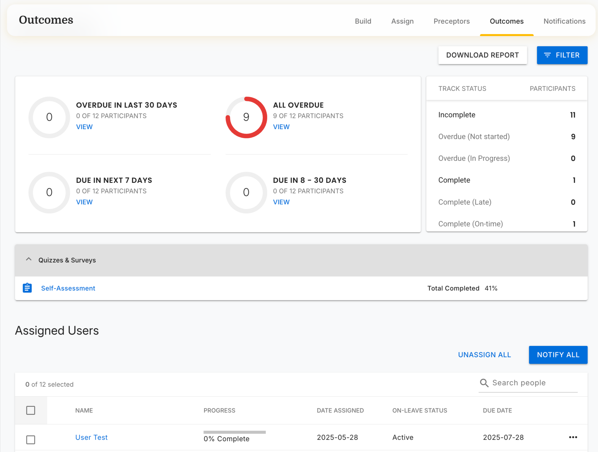This screenshot has height=452, width=598.
Task: Sort by the On-Leave Status column header
Action: 420,410
